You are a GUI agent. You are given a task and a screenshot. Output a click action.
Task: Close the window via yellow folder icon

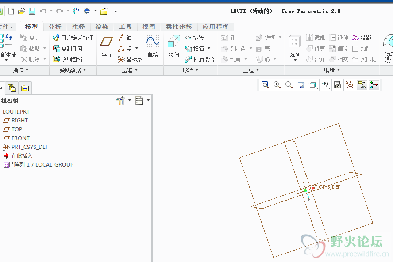tap(104, 11)
